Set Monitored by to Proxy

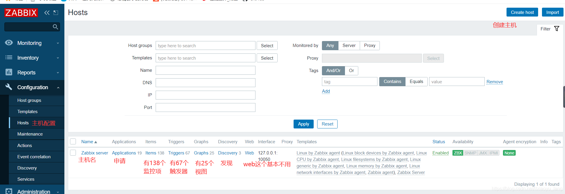tap(370, 45)
